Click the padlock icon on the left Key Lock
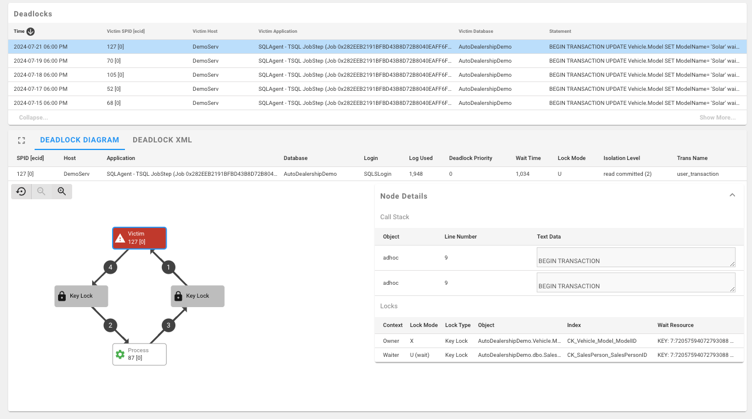This screenshot has width=752, height=419. pos(62,296)
